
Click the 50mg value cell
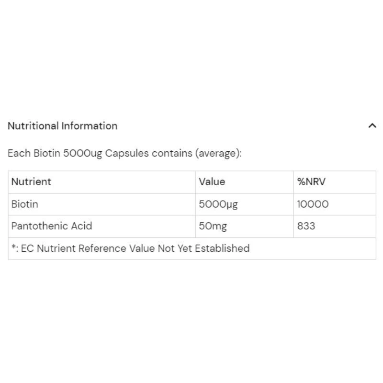tap(213, 226)
